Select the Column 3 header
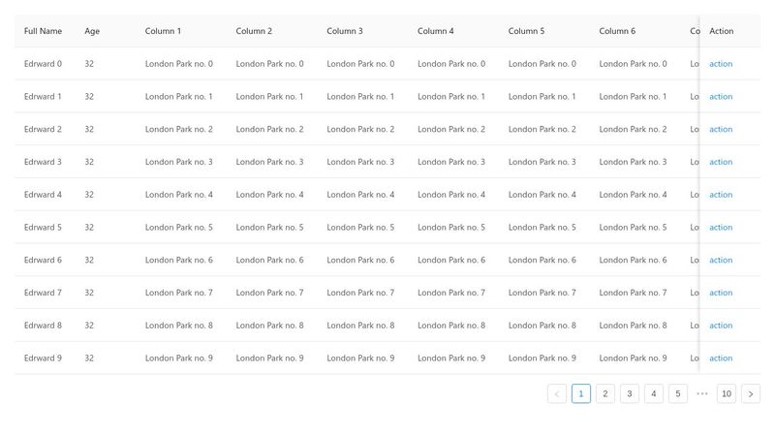This screenshot has height=436, width=775. [x=345, y=31]
